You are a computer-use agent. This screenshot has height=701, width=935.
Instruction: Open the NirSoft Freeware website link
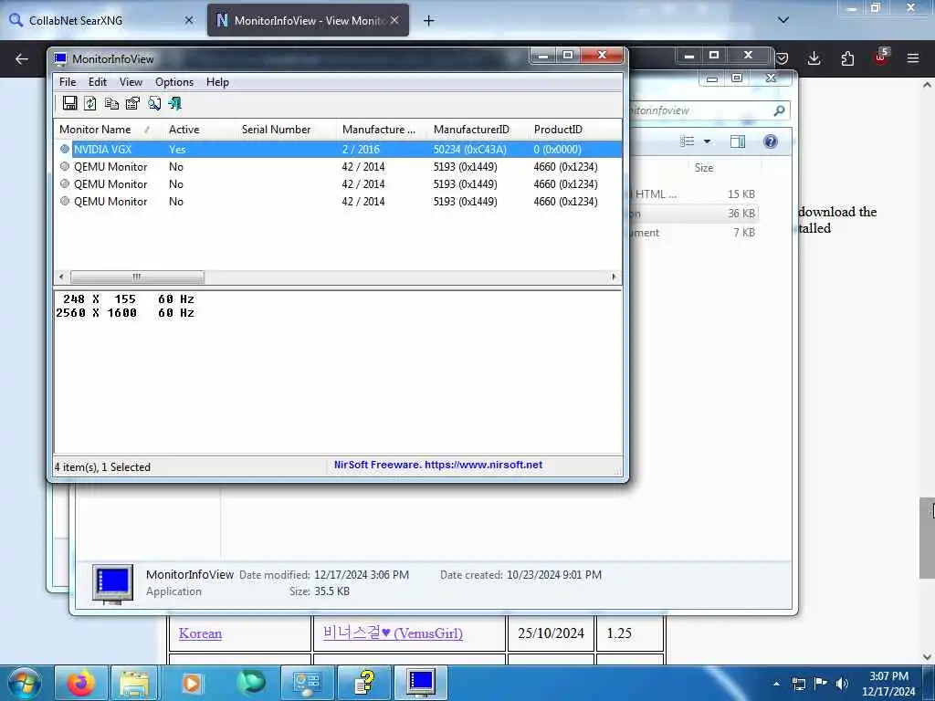coord(437,465)
